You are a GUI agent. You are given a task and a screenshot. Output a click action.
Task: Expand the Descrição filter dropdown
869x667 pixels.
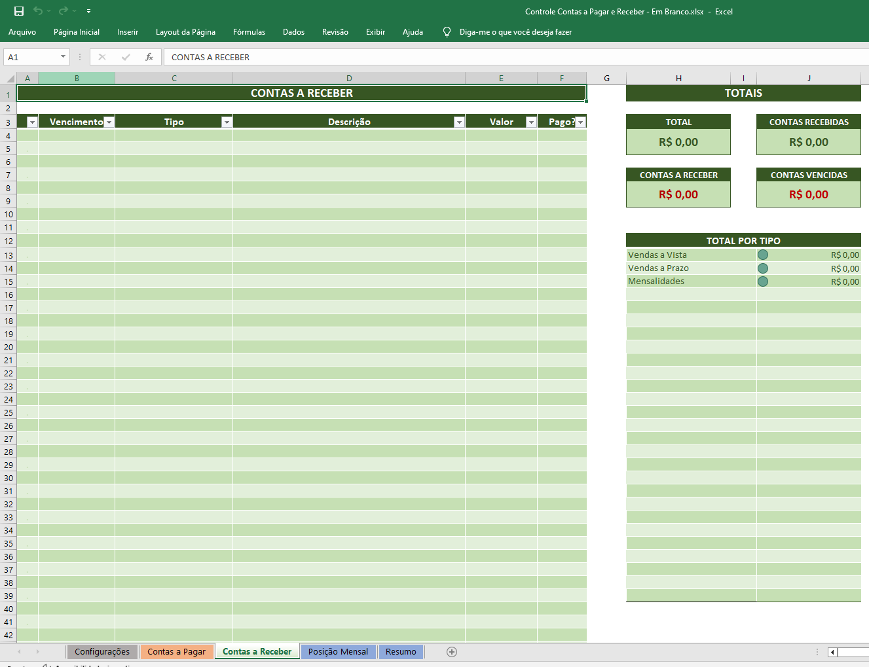click(x=459, y=122)
